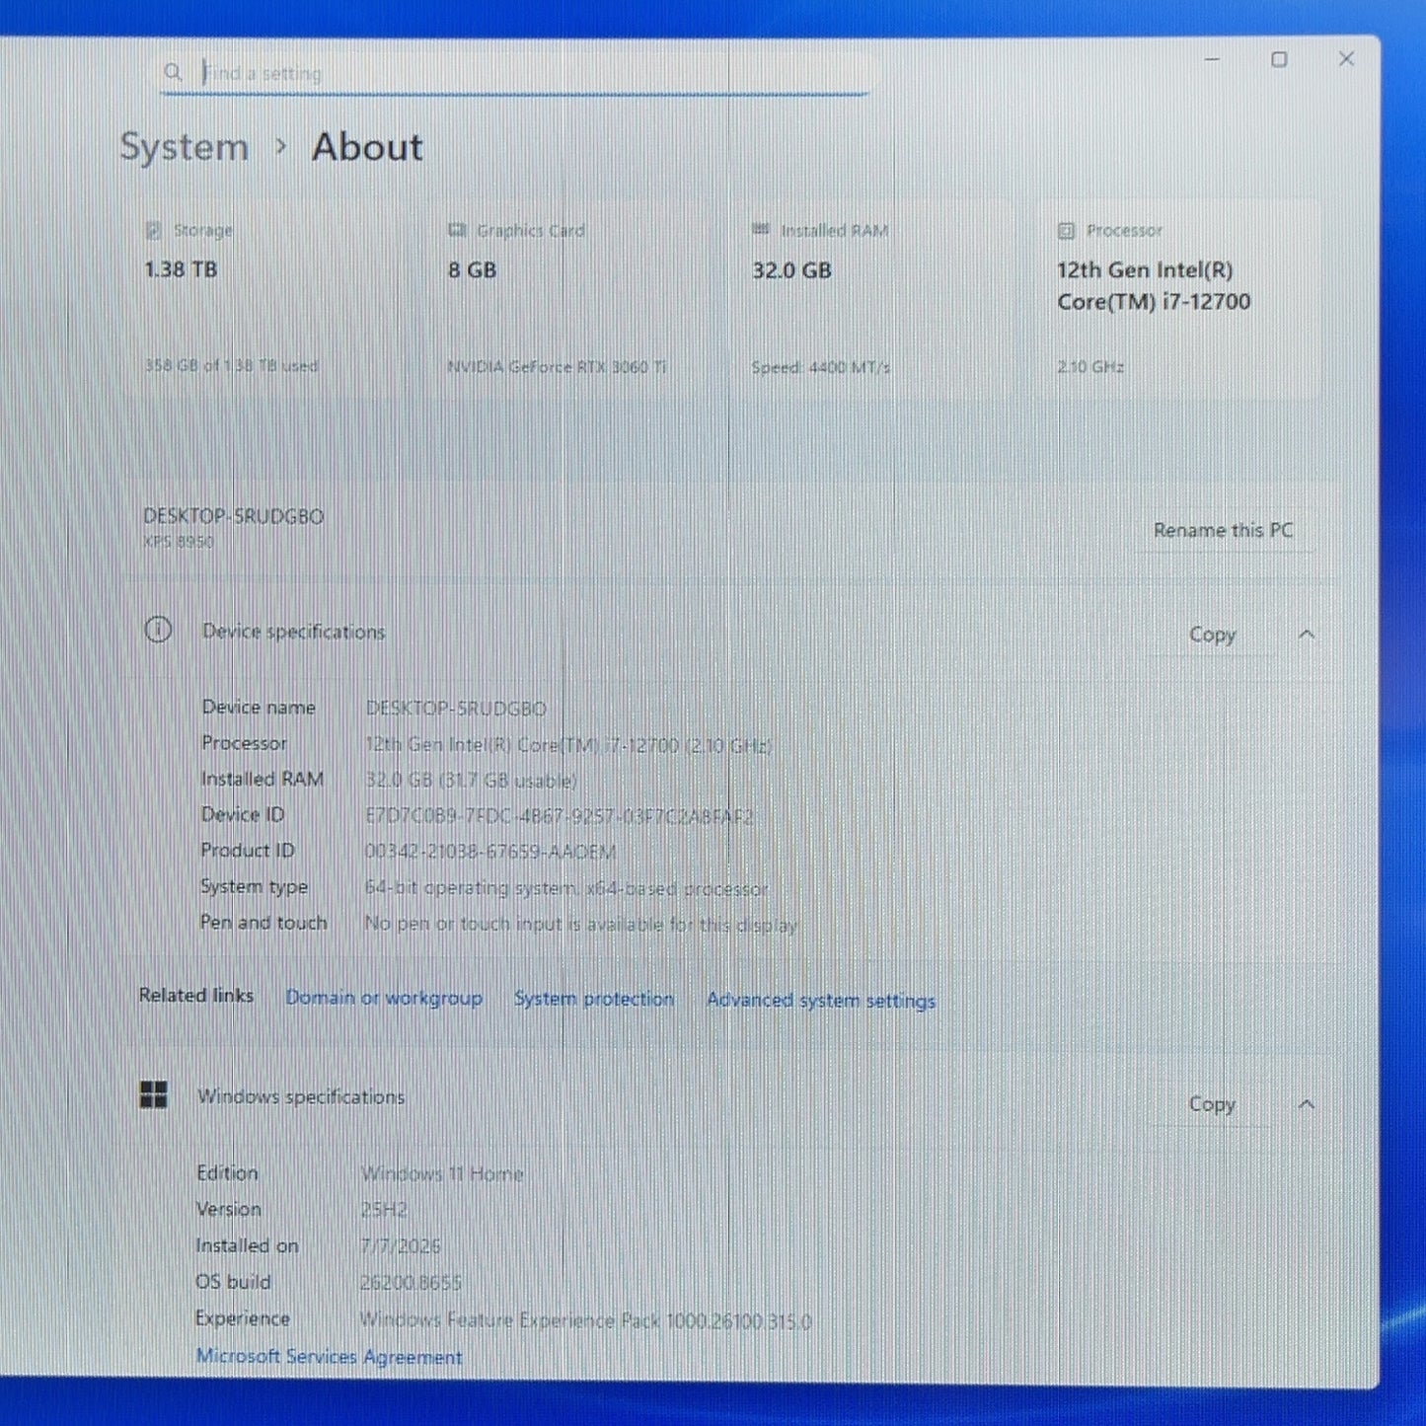
Task: Click the Installed RAM icon
Action: [761, 229]
